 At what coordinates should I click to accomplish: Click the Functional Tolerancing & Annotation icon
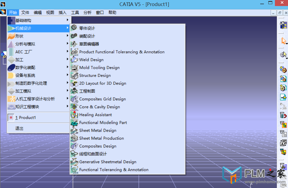pos(74,169)
